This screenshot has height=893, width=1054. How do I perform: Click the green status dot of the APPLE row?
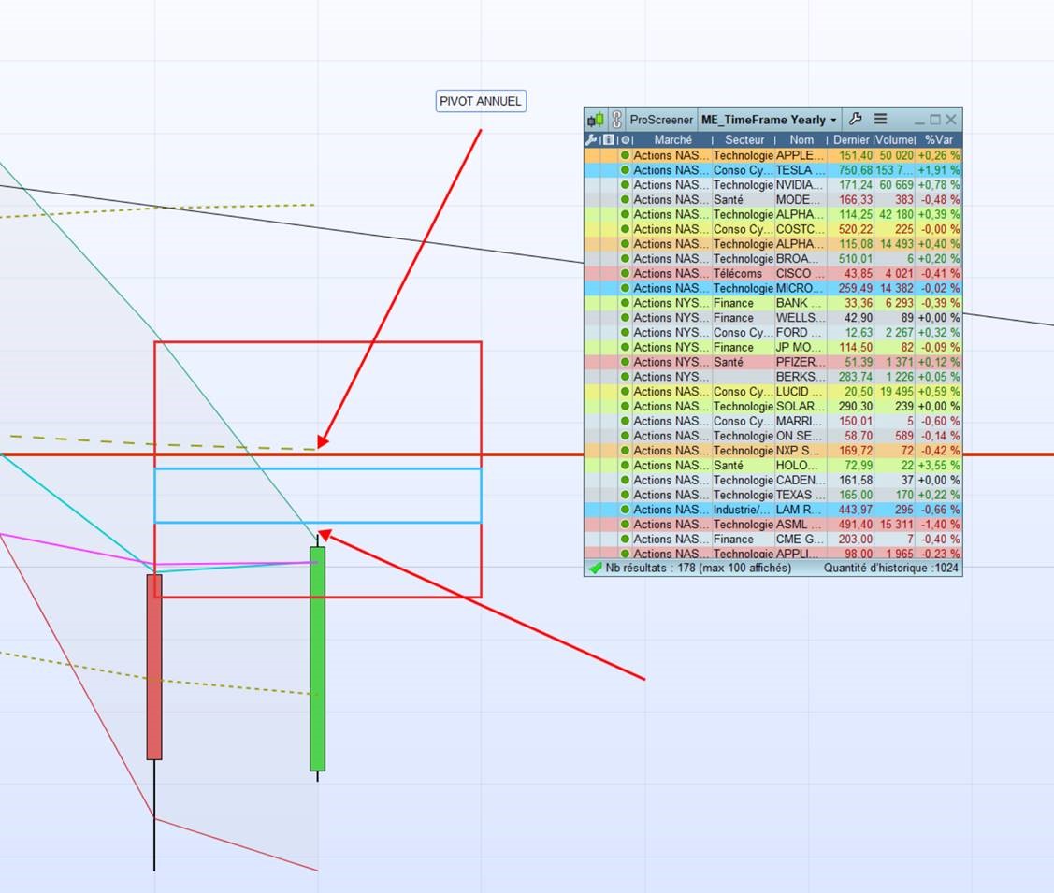[x=625, y=155]
